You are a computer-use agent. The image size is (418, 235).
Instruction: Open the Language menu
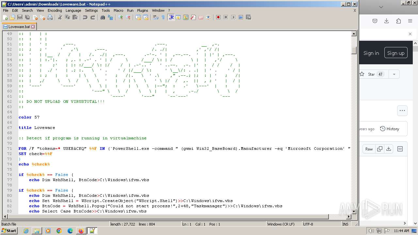(x=73, y=10)
